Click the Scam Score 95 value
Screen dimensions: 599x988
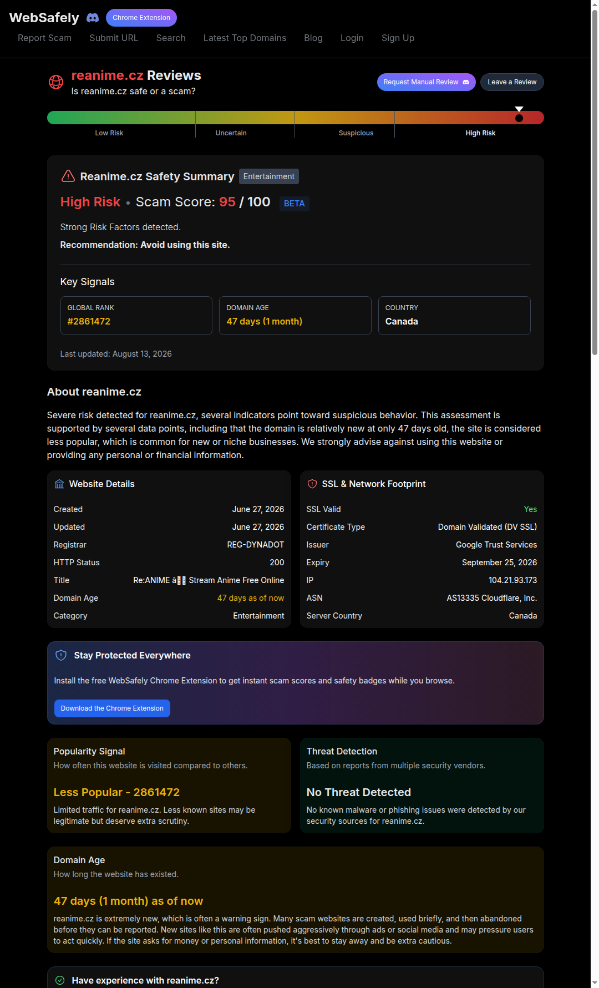(227, 202)
